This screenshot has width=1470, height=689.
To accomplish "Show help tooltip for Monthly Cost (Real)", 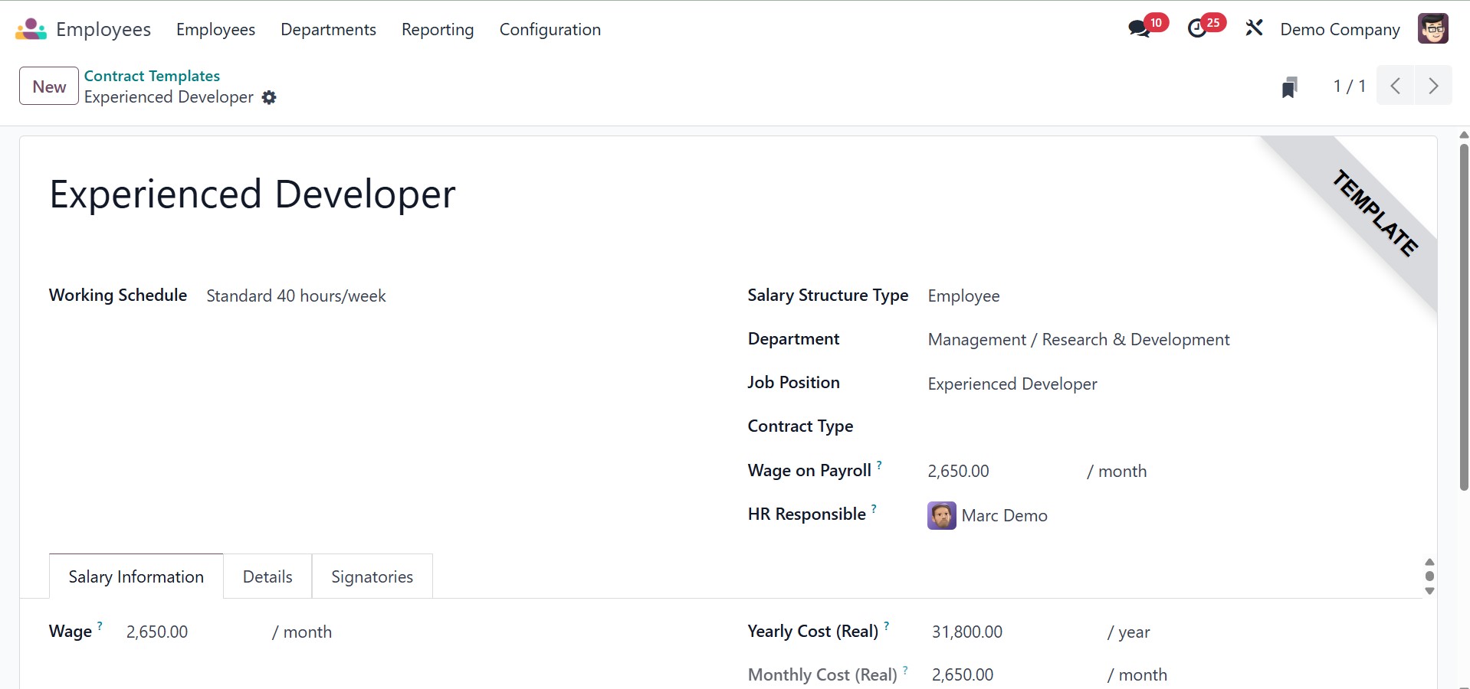I will [905, 669].
